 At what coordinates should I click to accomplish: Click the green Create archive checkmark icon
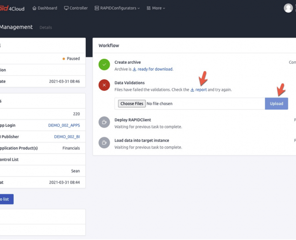pyautogui.click(x=104, y=65)
